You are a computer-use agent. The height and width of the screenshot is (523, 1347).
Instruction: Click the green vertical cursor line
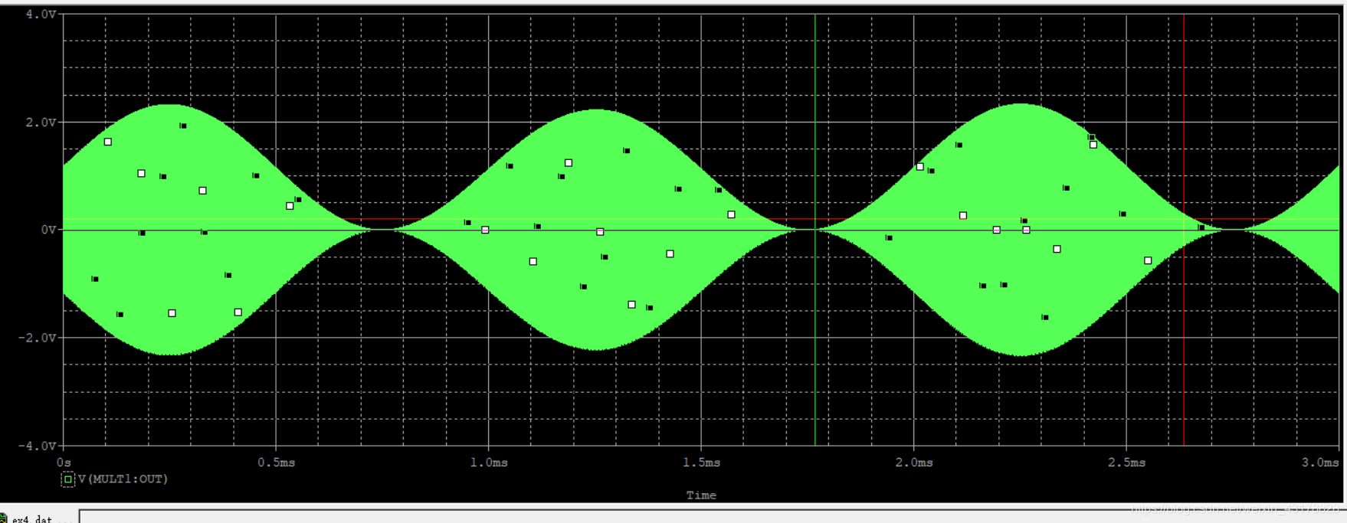815,230
